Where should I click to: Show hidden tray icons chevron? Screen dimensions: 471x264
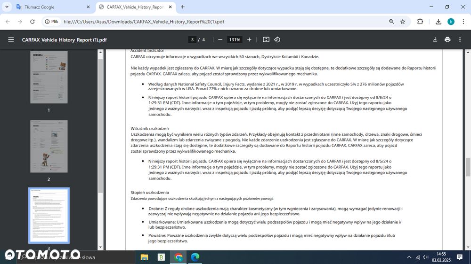pyautogui.click(x=409, y=257)
